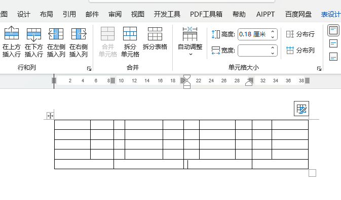
Task: Split cells with 拆分单元格
Action: click(130, 41)
